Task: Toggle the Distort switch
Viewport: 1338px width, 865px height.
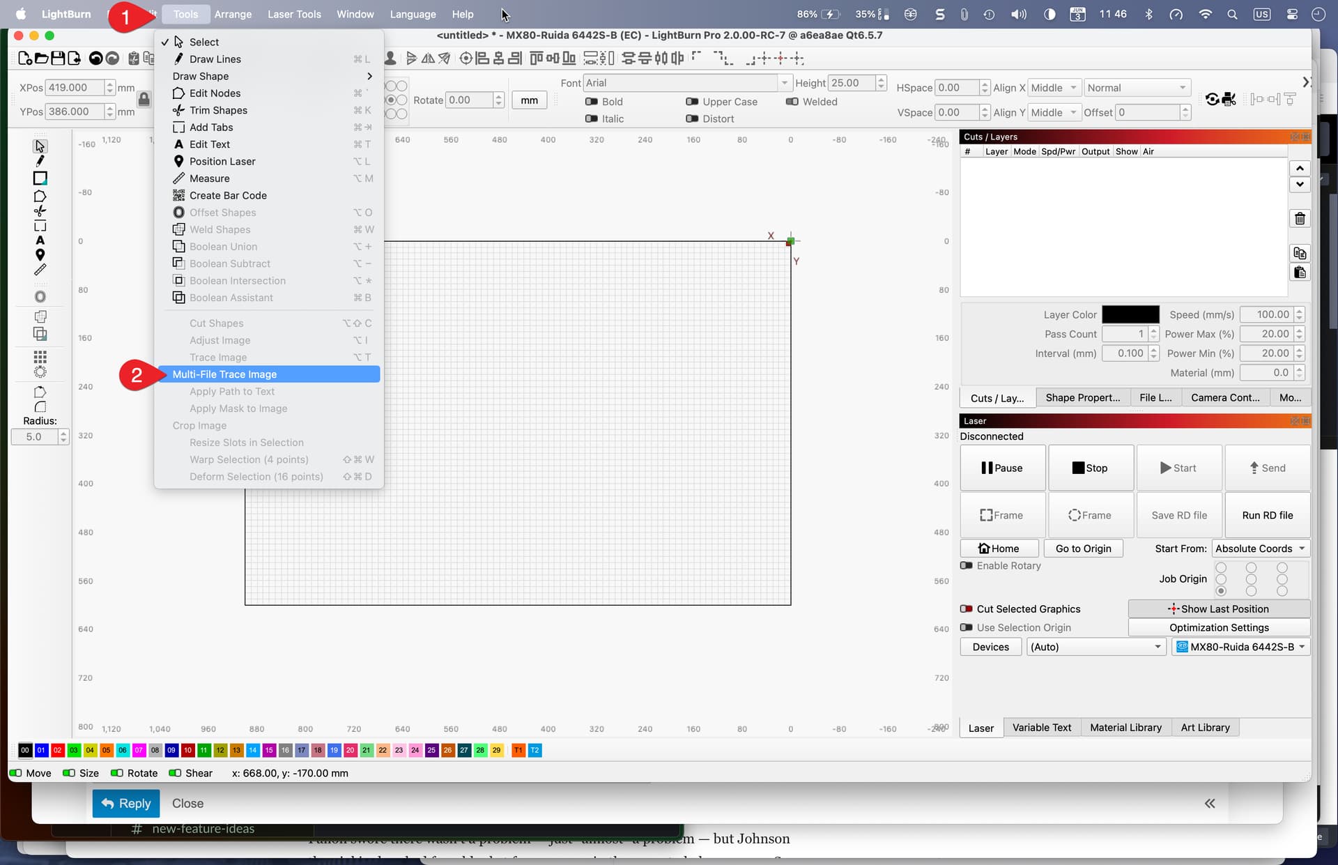Action: [x=692, y=119]
